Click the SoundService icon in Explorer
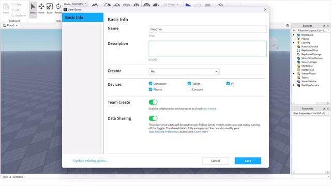The width and height of the screenshot is (331, 186). 298,81
